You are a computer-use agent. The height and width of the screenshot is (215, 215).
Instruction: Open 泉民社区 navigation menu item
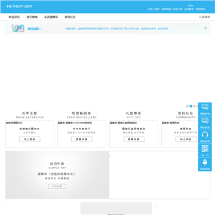pyautogui.click(x=70, y=17)
